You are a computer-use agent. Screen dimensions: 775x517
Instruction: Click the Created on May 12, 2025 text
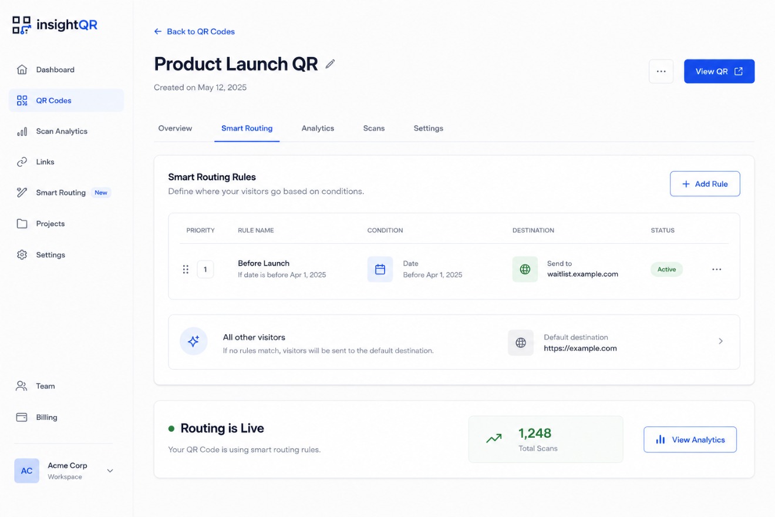pyautogui.click(x=200, y=88)
